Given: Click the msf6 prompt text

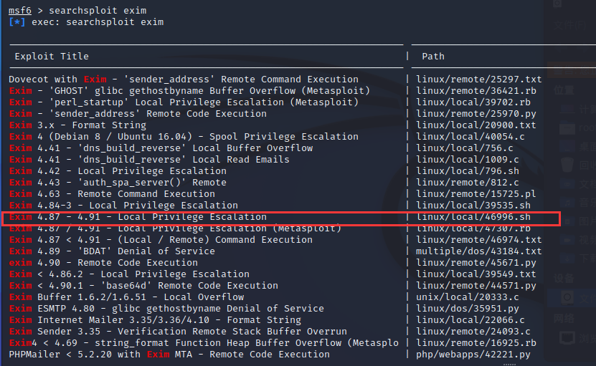Looking at the screenshot, I should click(20, 11).
